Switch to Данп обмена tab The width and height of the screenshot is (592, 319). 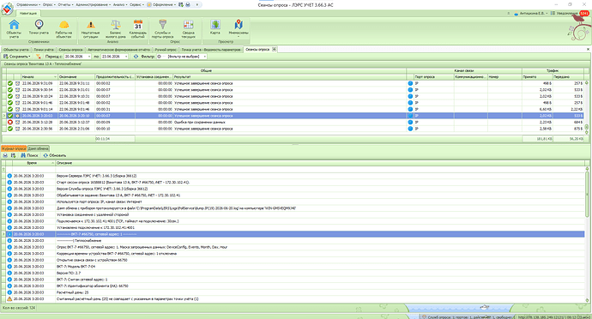[x=38, y=148]
